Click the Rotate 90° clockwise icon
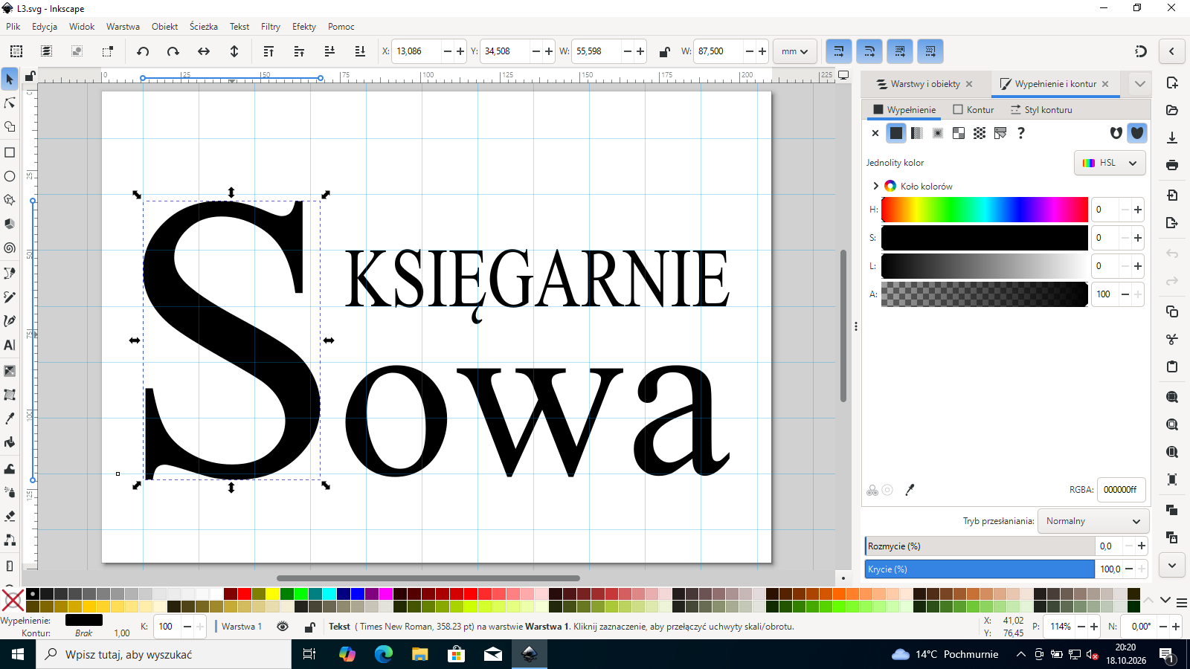Viewport: 1190px width, 669px height. [173, 51]
